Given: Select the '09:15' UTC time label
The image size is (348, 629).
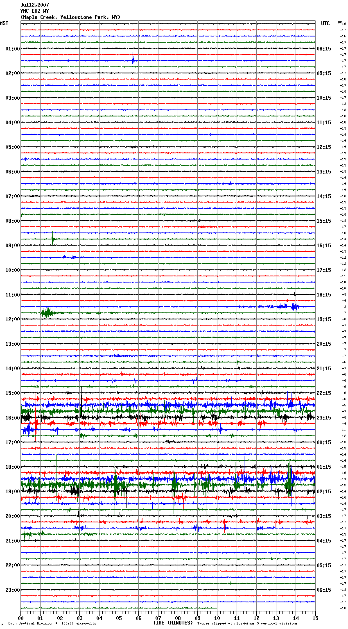Looking at the screenshot, I should (x=324, y=73).
